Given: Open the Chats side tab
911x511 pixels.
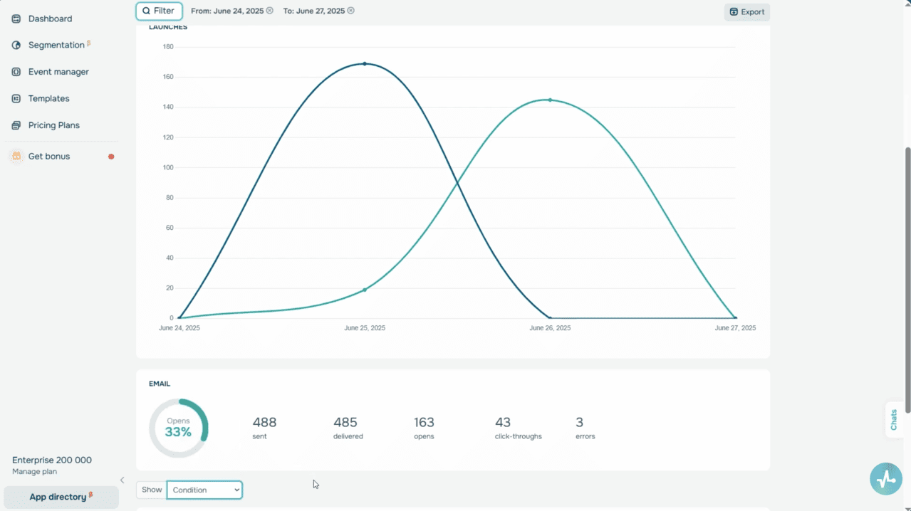Looking at the screenshot, I should [x=894, y=419].
